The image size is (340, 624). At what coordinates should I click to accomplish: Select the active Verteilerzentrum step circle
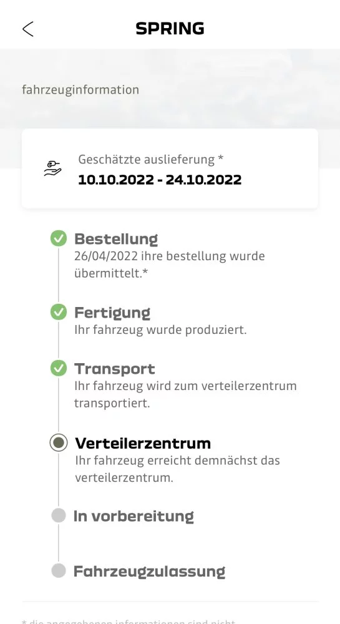[59, 442]
